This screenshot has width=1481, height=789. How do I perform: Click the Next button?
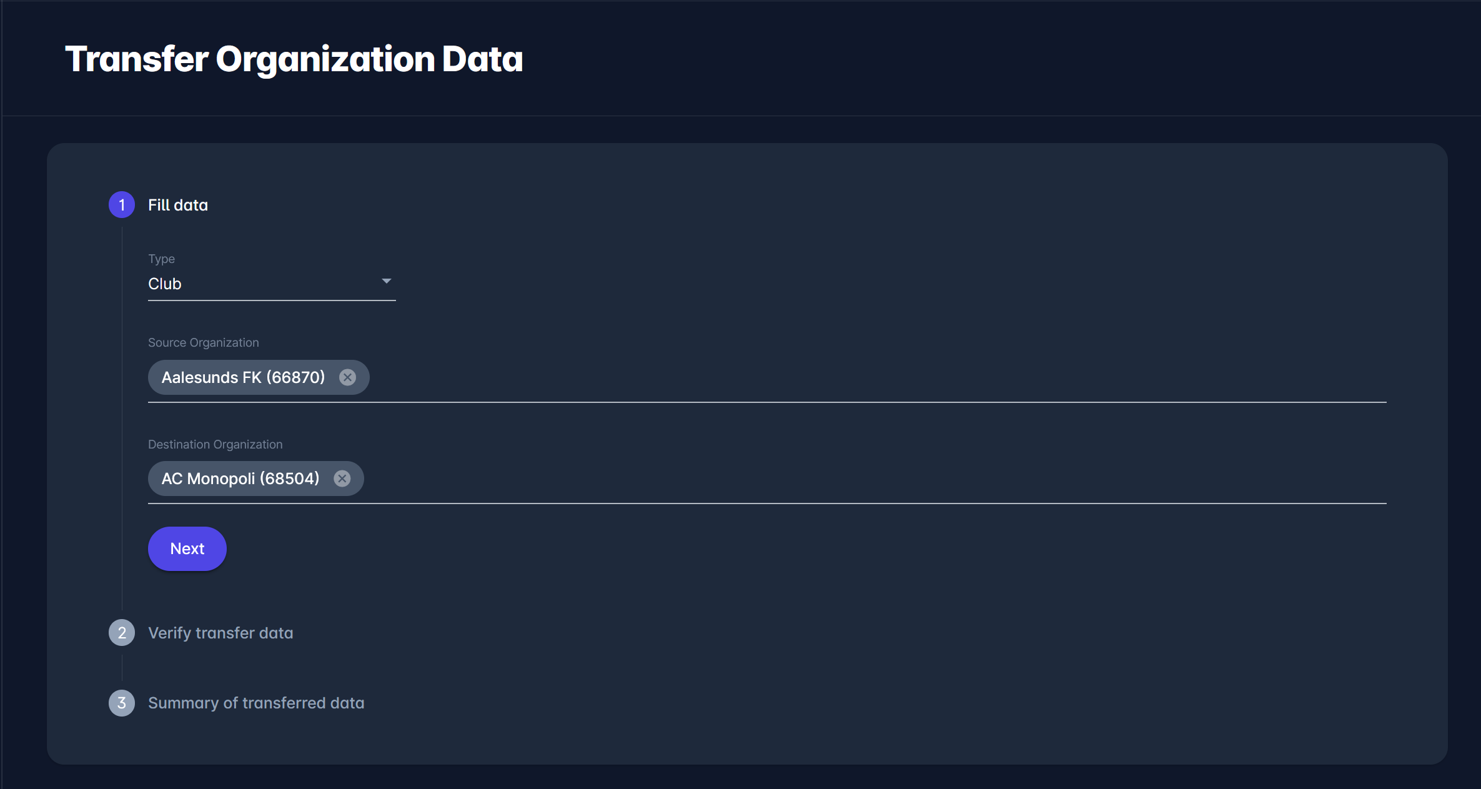[187, 548]
